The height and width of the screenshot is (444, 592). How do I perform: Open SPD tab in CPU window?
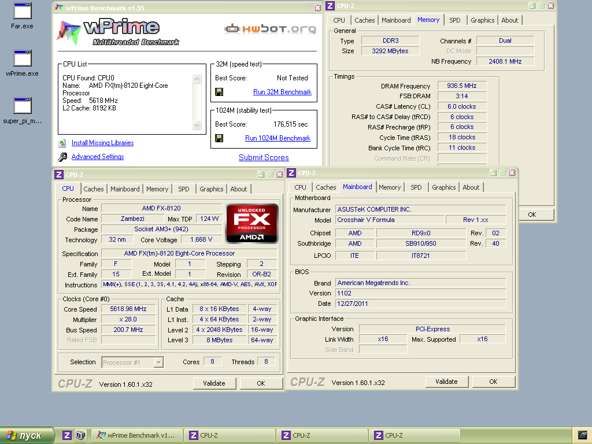(x=184, y=189)
